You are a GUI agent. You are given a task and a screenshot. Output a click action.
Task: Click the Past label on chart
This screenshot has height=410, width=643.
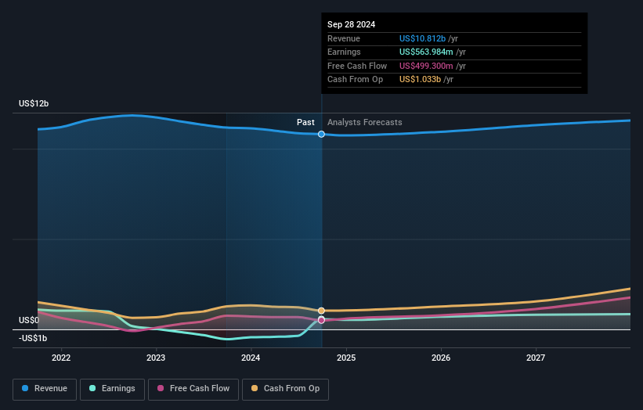pyautogui.click(x=305, y=122)
